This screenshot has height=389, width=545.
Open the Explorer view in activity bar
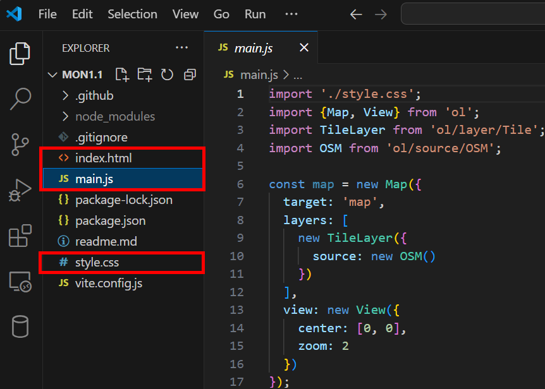tap(20, 54)
